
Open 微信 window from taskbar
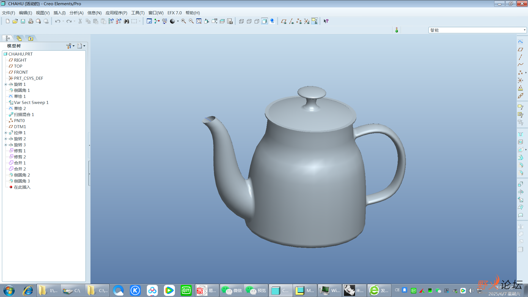232,290
